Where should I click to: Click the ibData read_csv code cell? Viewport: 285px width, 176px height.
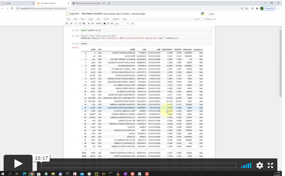[146, 37]
